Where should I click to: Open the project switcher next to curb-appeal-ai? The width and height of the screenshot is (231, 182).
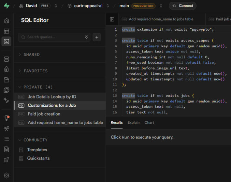point(108,6)
